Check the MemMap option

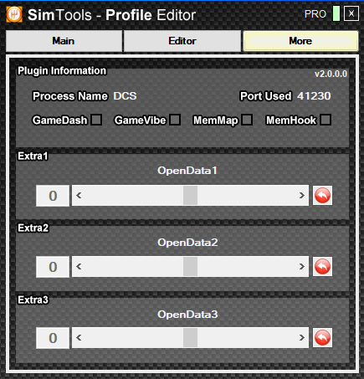pyautogui.click(x=247, y=120)
